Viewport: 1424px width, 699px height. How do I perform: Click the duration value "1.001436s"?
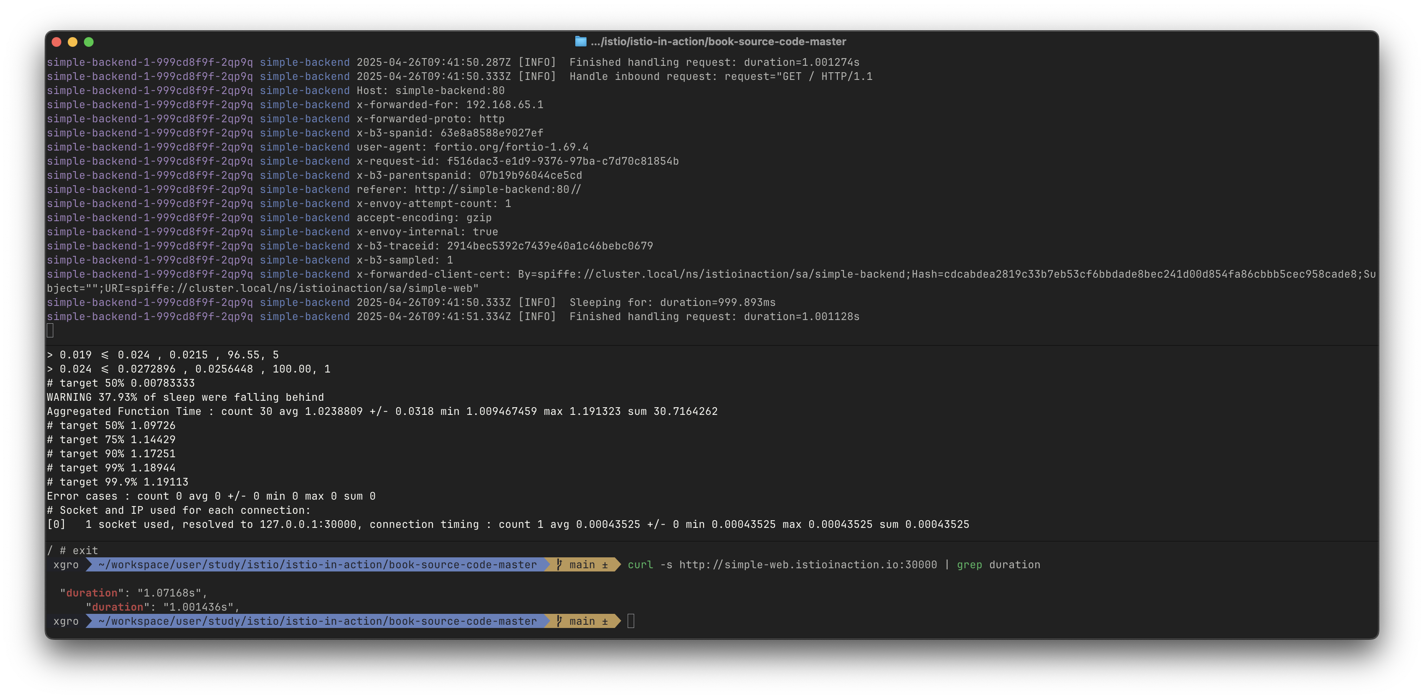(198, 607)
